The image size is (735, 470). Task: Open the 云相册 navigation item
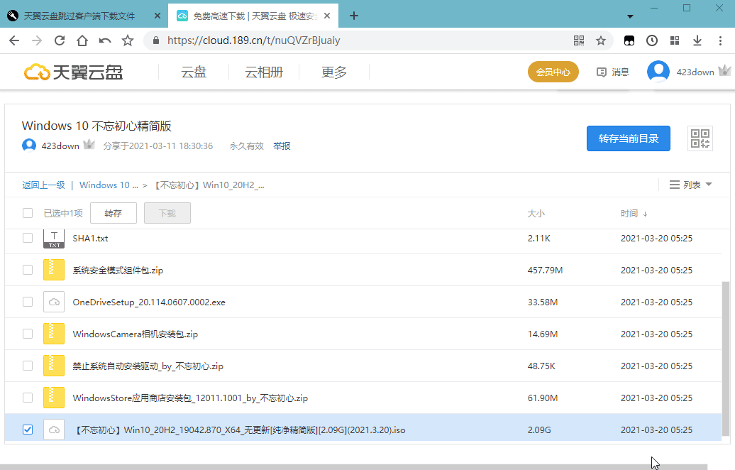pyautogui.click(x=264, y=72)
